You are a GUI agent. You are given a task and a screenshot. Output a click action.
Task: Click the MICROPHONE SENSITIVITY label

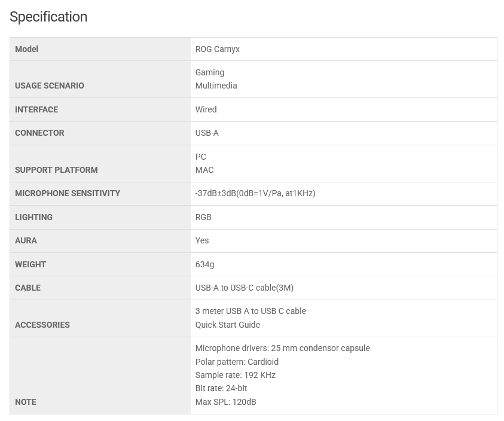68,193
